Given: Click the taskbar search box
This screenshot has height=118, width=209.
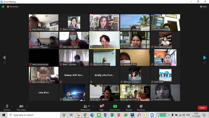Looking at the screenshot, I should [x=34, y=115].
